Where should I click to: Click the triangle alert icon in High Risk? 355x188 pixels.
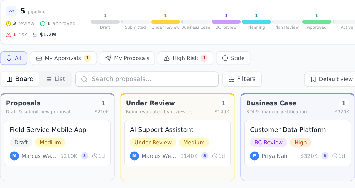click(167, 58)
